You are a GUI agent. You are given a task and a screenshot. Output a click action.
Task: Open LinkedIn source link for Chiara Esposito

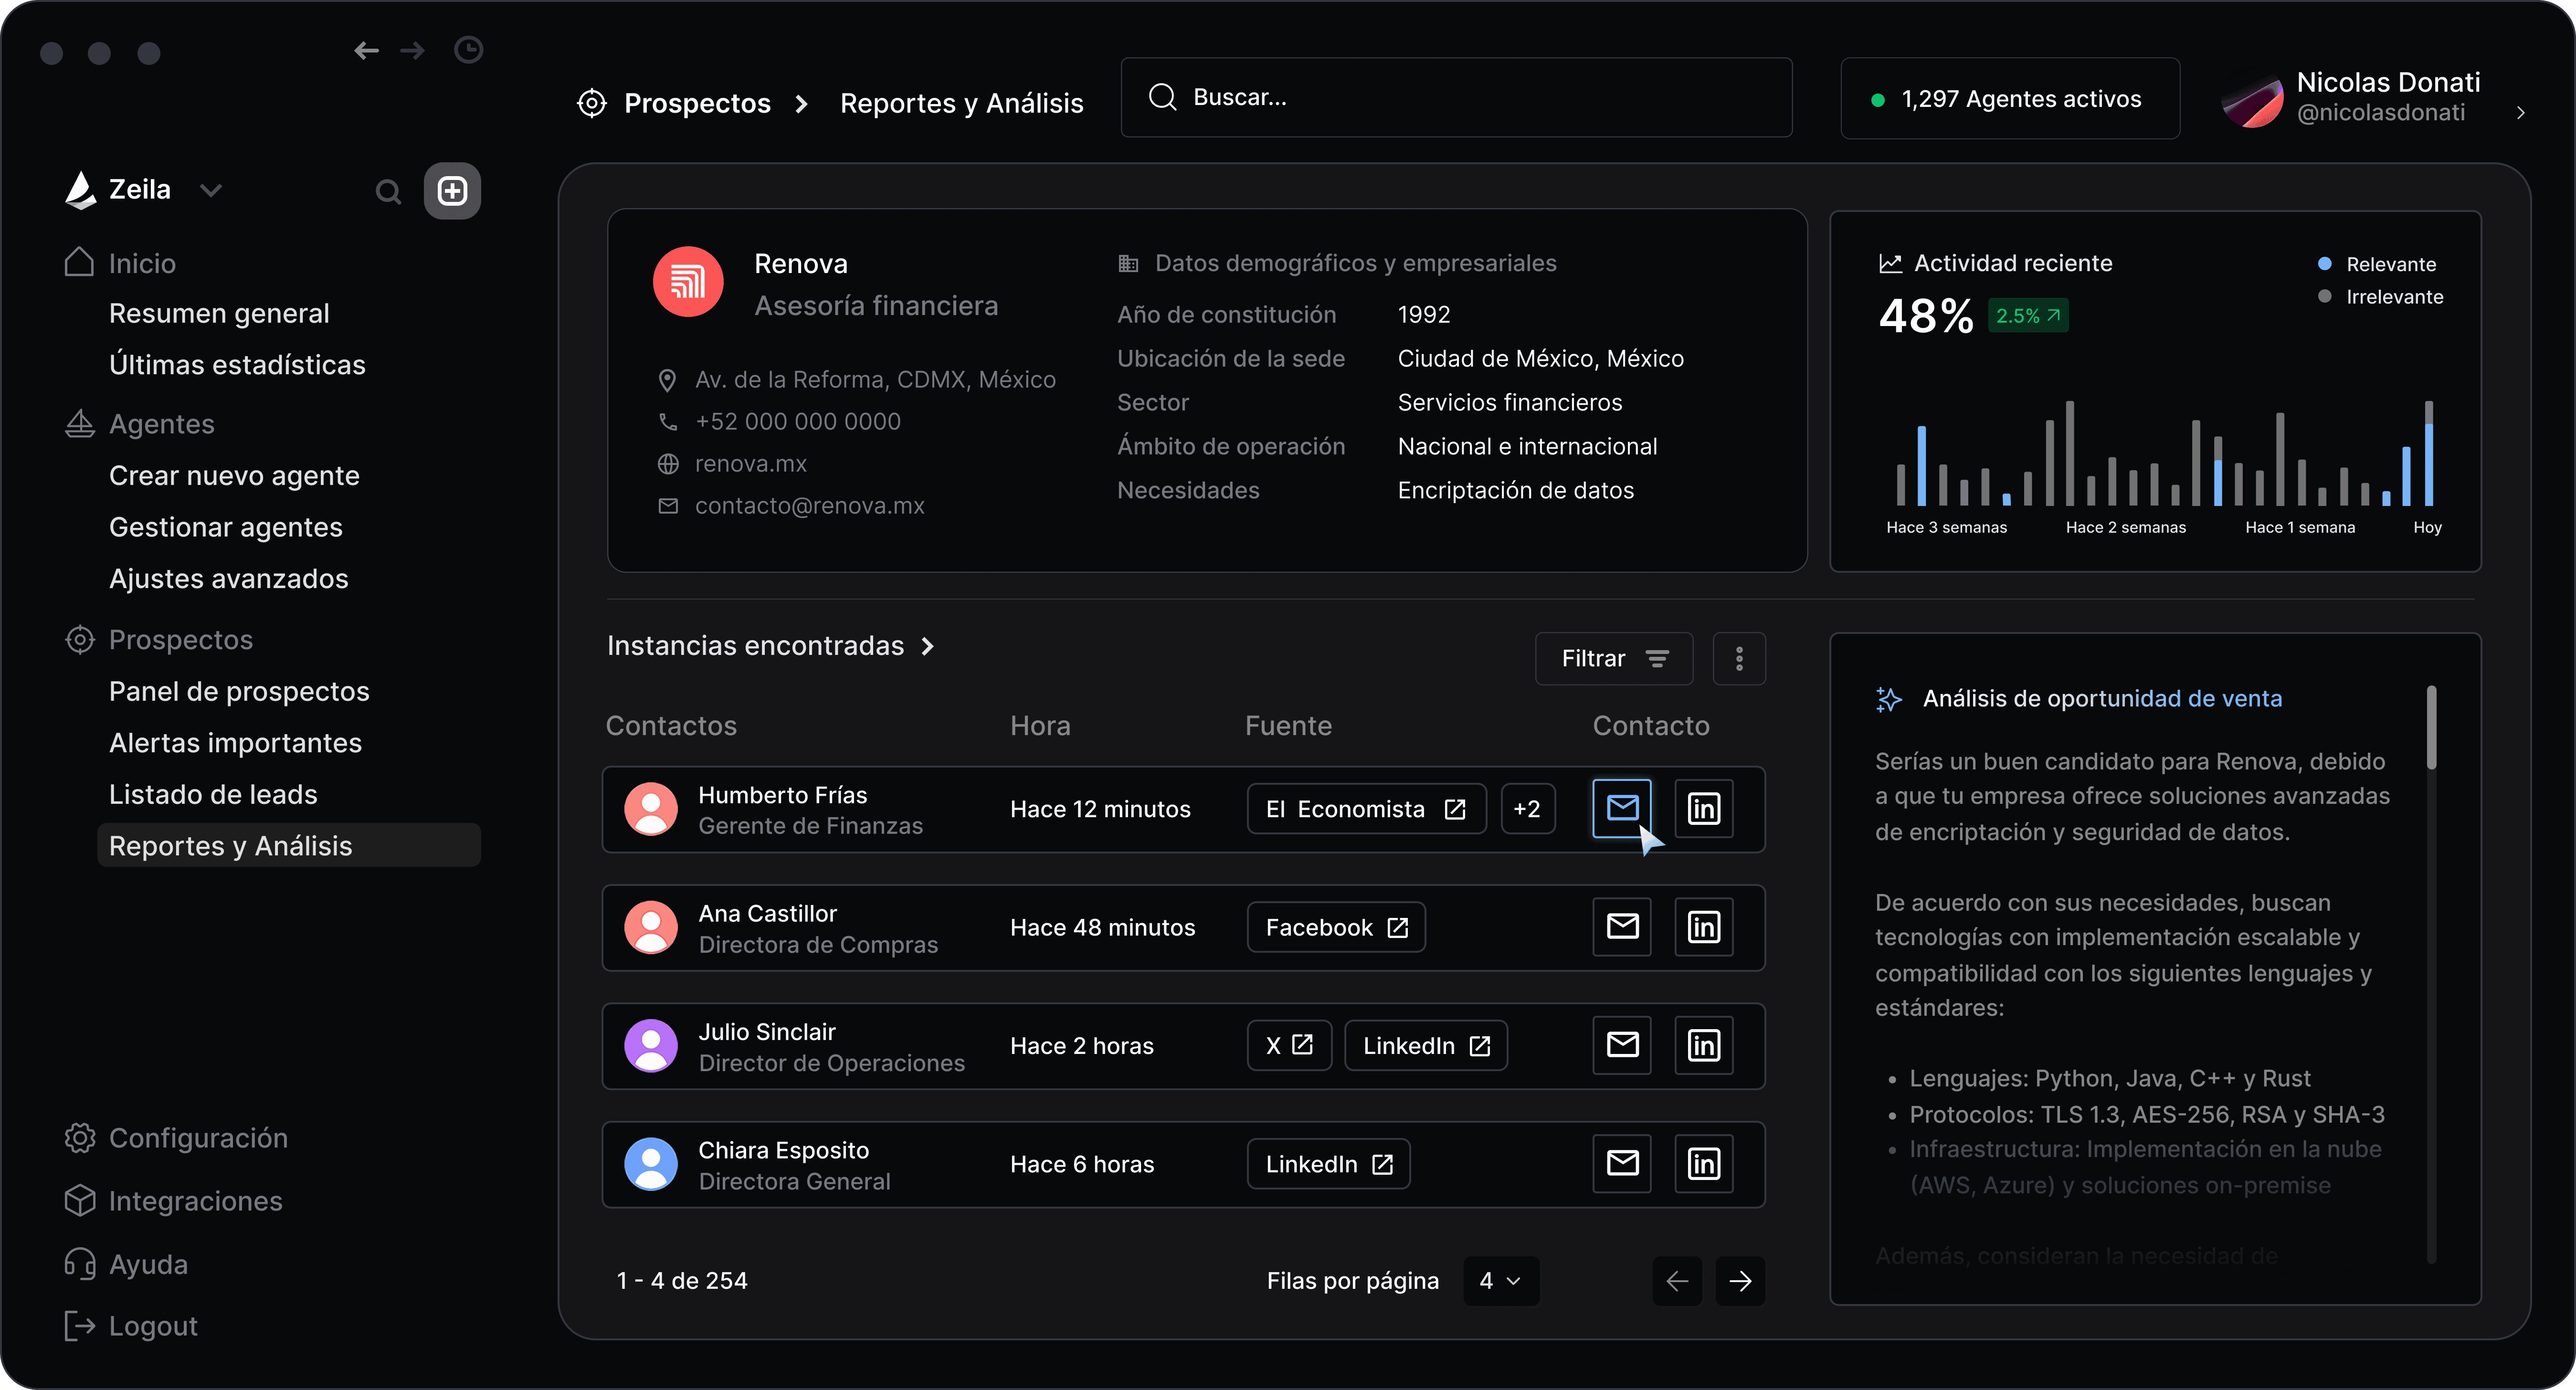click(1329, 1164)
